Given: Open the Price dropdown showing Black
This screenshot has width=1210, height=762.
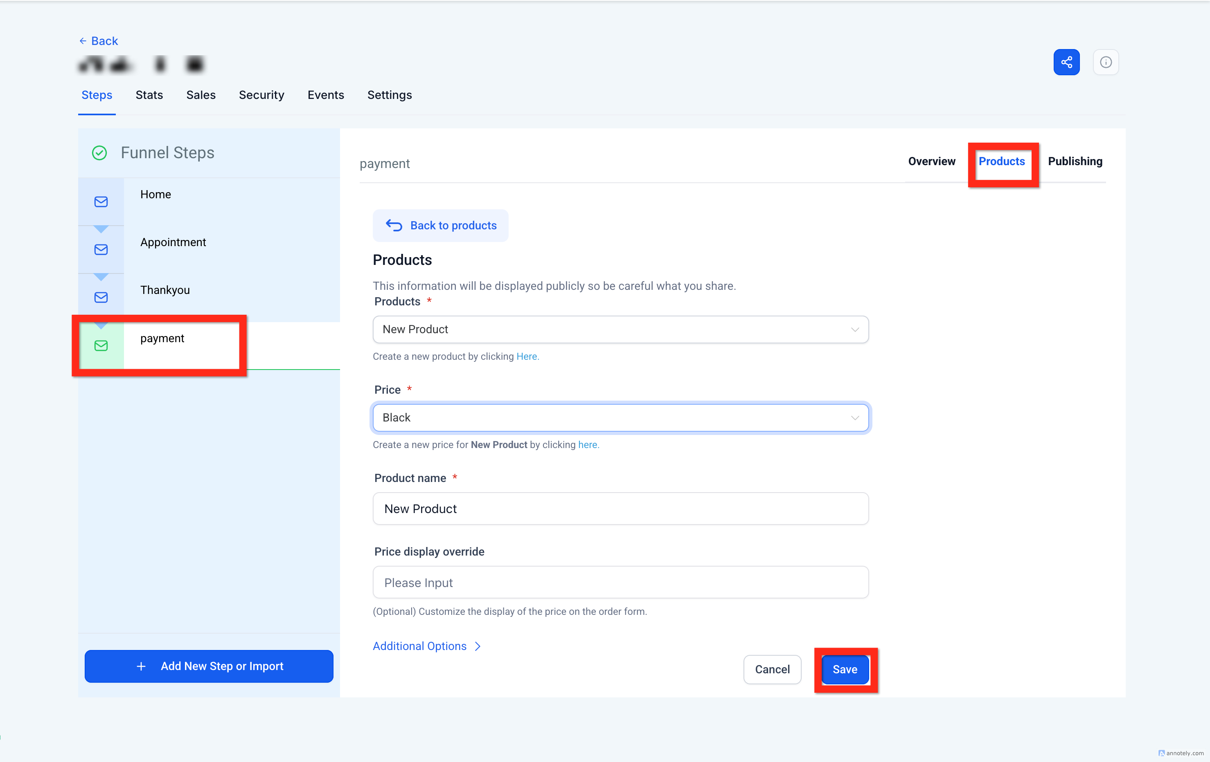Looking at the screenshot, I should (x=620, y=418).
